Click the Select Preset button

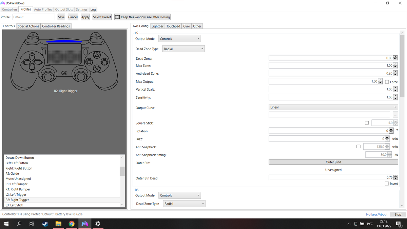(102, 17)
